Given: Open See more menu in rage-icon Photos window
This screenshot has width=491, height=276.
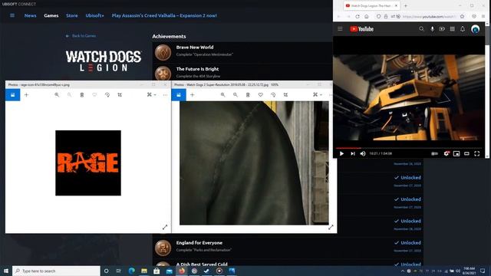Looking at the screenshot, I should (x=165, y=95).
